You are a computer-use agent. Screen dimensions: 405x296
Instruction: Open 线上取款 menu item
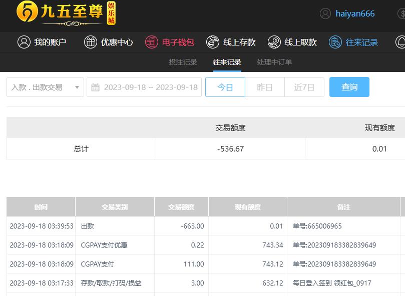coord(301,42)
